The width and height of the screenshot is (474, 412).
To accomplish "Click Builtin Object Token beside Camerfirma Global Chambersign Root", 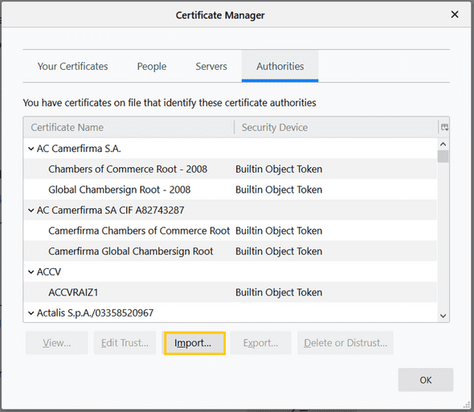I will [x=279, y=251].
